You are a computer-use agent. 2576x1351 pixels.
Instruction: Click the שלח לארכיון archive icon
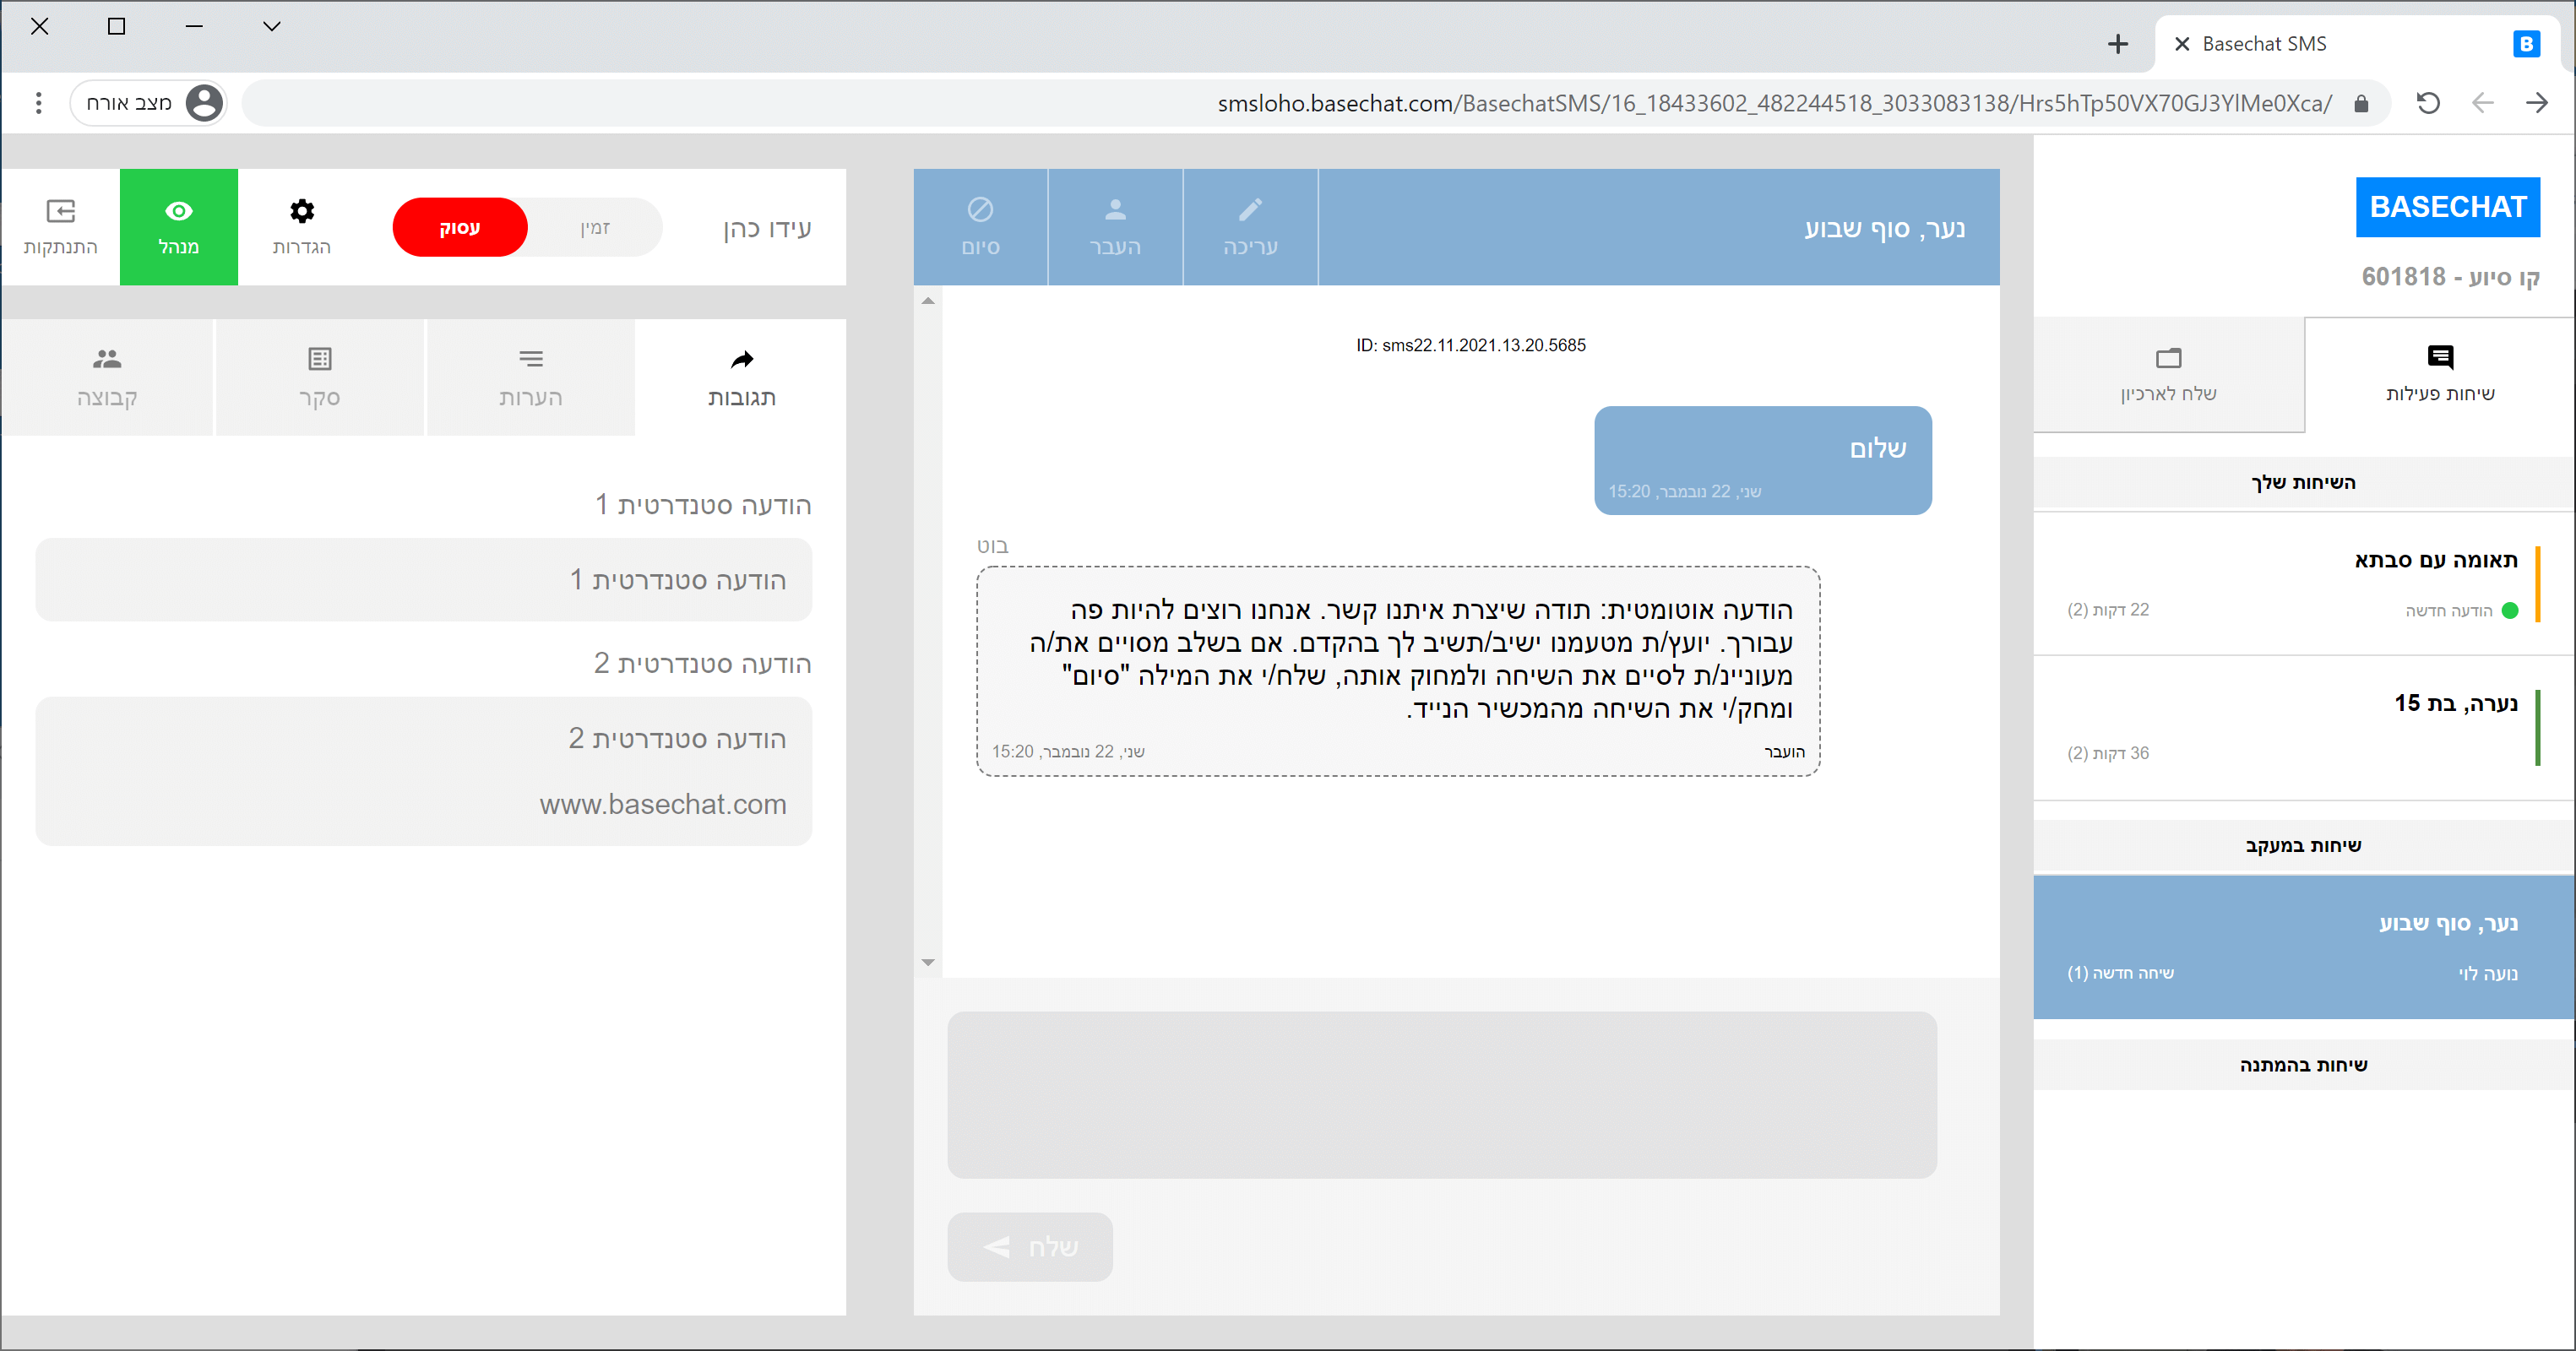coord(2168,358)
